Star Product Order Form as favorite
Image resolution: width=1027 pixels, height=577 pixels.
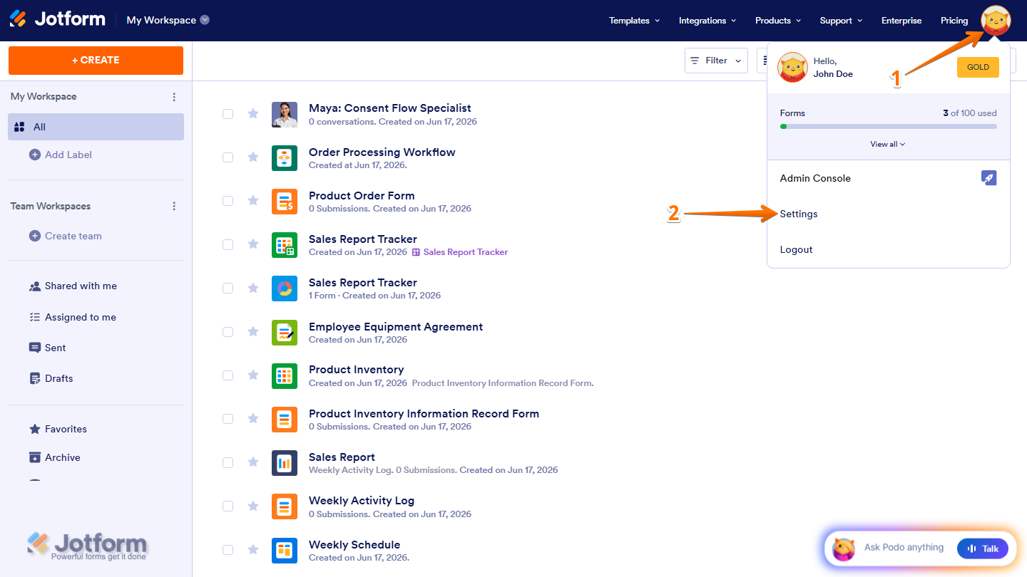[x=252, y=200]
